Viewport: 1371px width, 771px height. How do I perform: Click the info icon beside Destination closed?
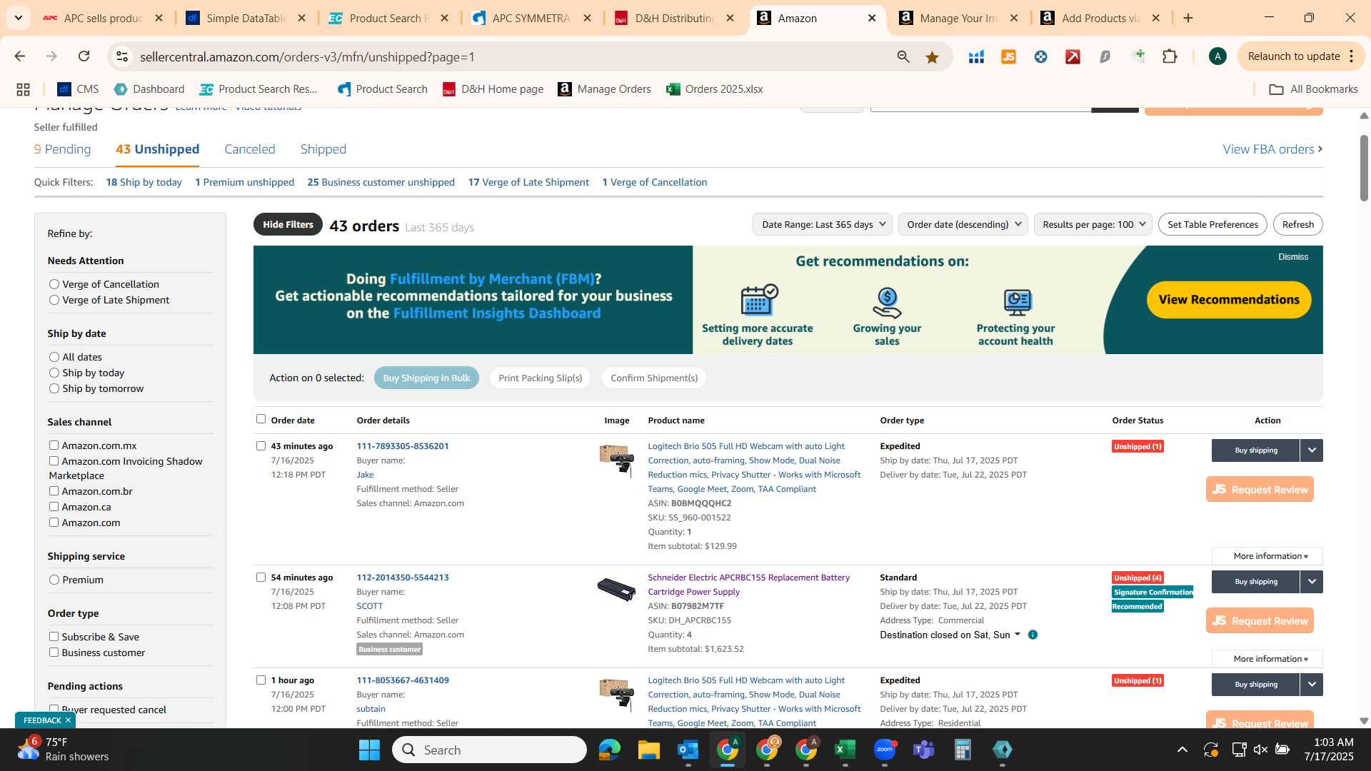1033,635
